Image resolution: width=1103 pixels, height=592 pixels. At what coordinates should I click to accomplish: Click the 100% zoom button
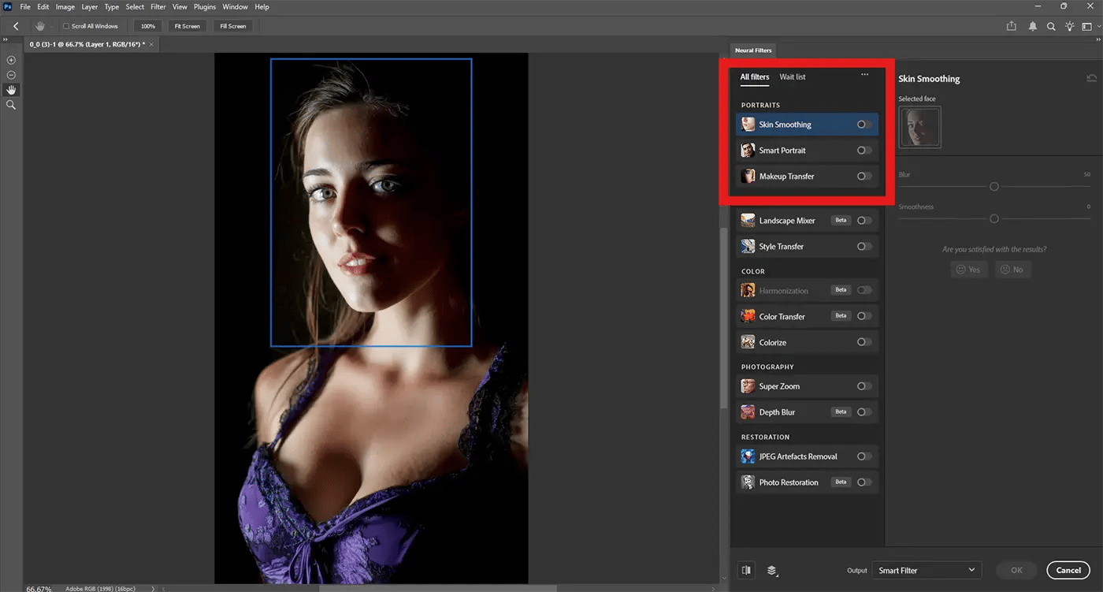click(x=148, y=26)
